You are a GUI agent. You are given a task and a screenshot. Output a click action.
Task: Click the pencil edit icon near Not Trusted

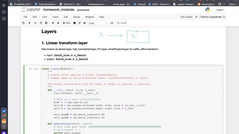(196, 17)
